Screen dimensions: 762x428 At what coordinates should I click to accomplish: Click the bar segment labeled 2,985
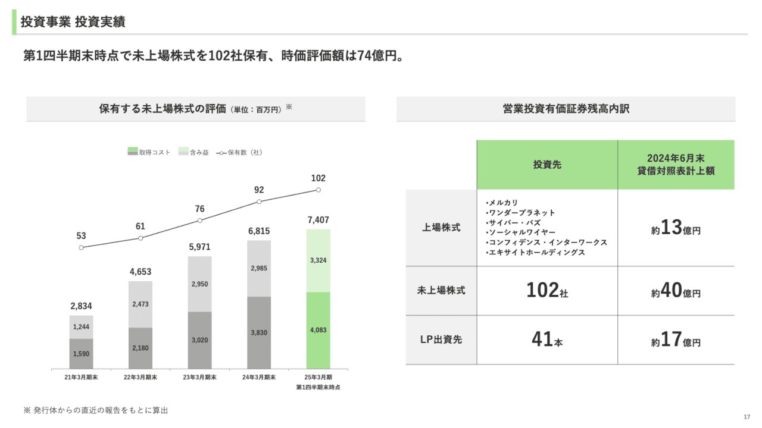259,268
